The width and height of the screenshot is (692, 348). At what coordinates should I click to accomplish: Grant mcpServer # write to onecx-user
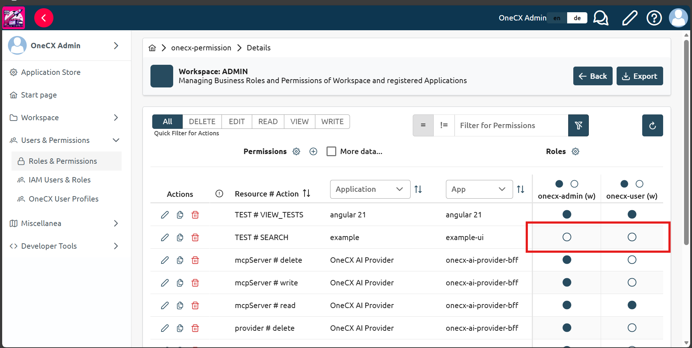coord(632,283)
